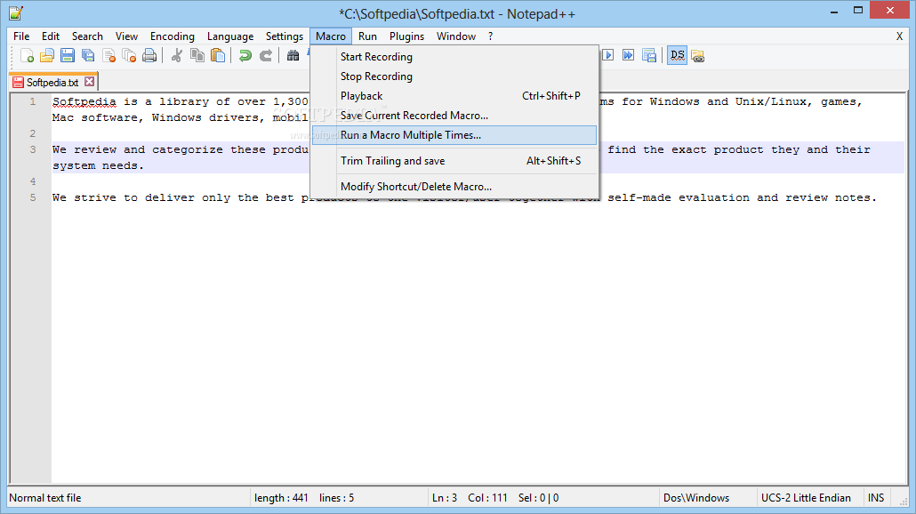
Task: Open the Run menu
Action: click(367, 36)
